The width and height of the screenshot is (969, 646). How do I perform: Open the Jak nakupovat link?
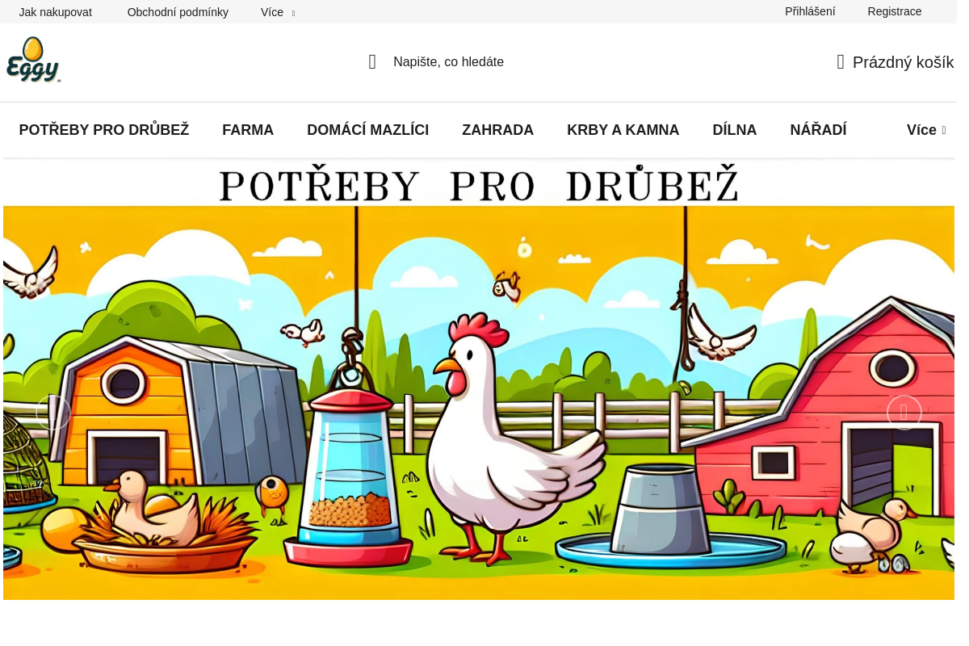pyautogui.click(x=56, y=12)
